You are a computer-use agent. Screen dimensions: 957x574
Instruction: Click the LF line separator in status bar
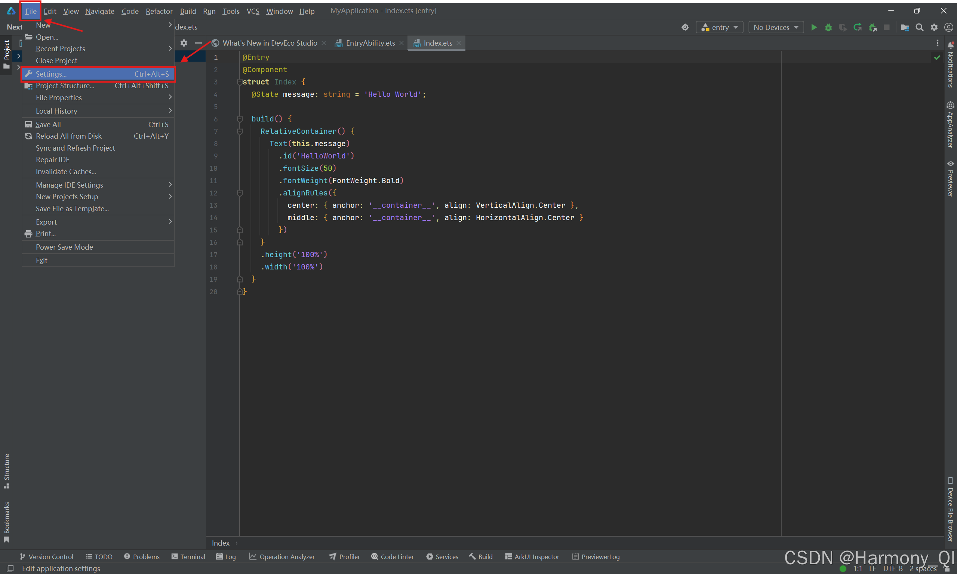tap(872, 569)
